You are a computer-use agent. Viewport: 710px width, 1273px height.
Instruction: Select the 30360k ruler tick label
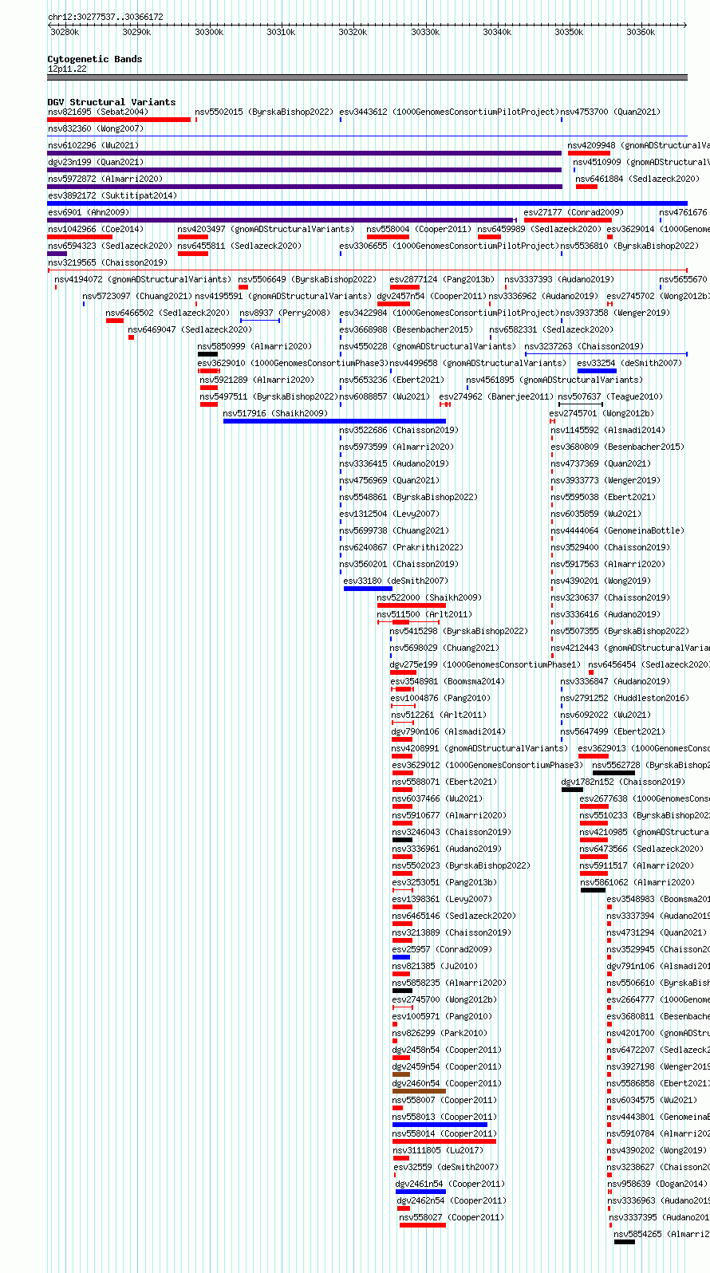[641, 33]
